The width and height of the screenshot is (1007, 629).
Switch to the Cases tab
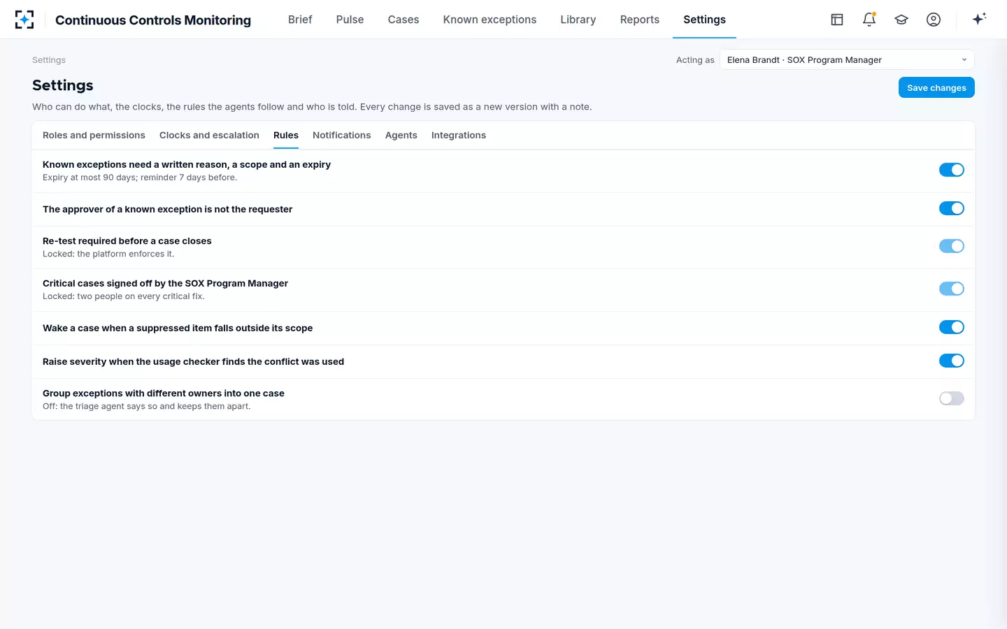(x=403, y=20)
